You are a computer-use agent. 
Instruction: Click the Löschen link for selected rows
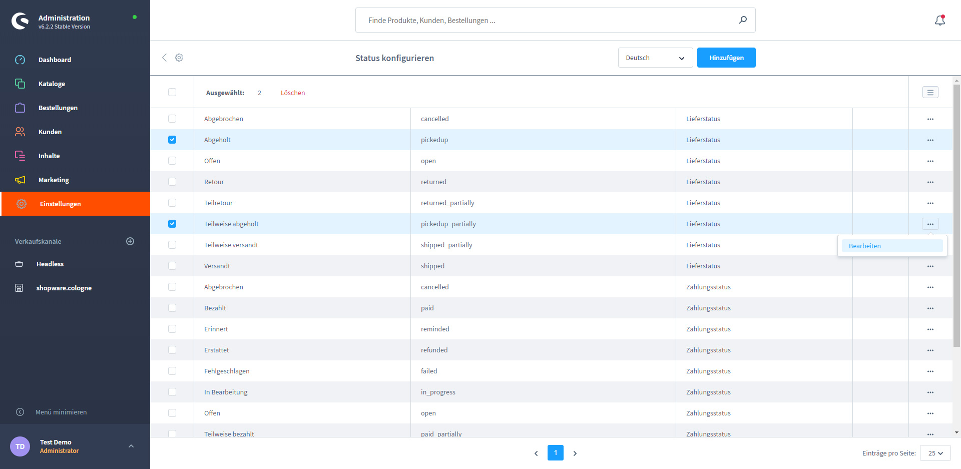(293, 93)
